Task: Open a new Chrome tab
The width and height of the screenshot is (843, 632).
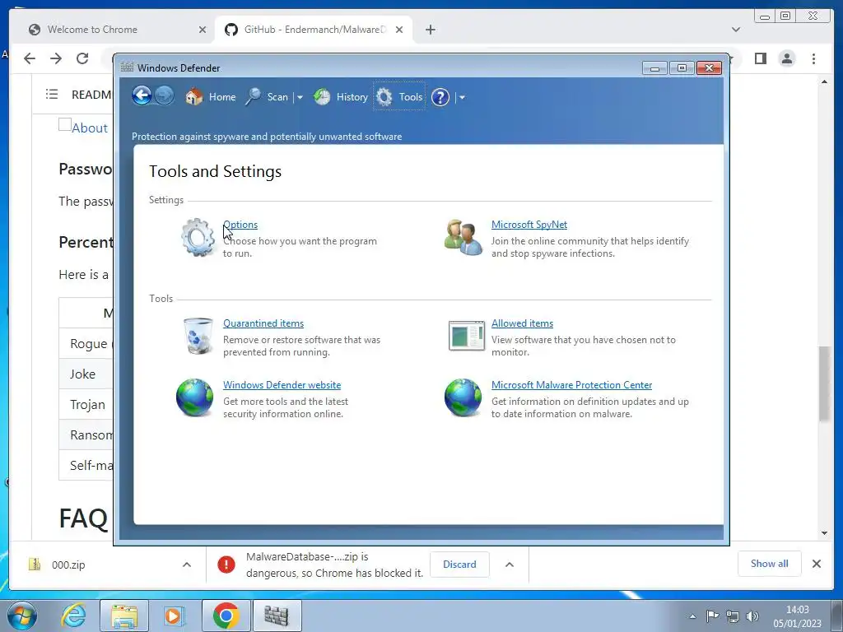Action: [x=430, y=30]
